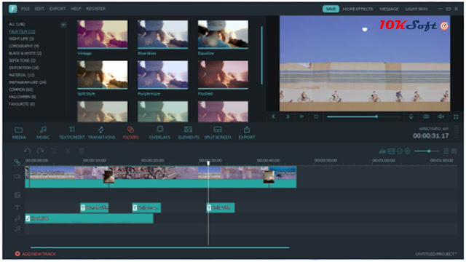Click the Redo arrow in timeline toolbar

[x=40, y=151]
